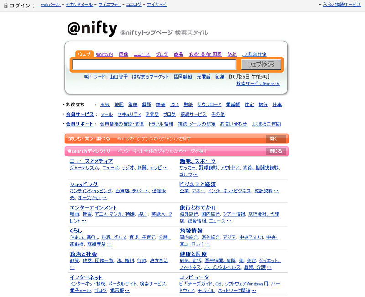Click the lock icon beside ログイン
This screenshot has width=365, height=297.
coord(6,5)
